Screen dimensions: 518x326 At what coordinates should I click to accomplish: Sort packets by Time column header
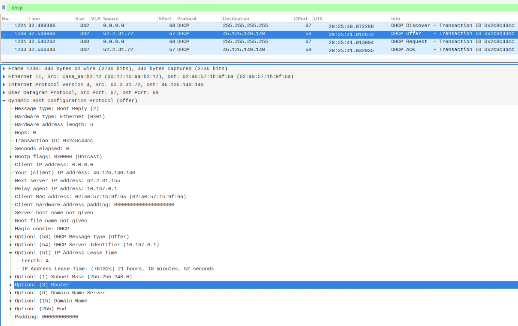click(x=50, y=19)
